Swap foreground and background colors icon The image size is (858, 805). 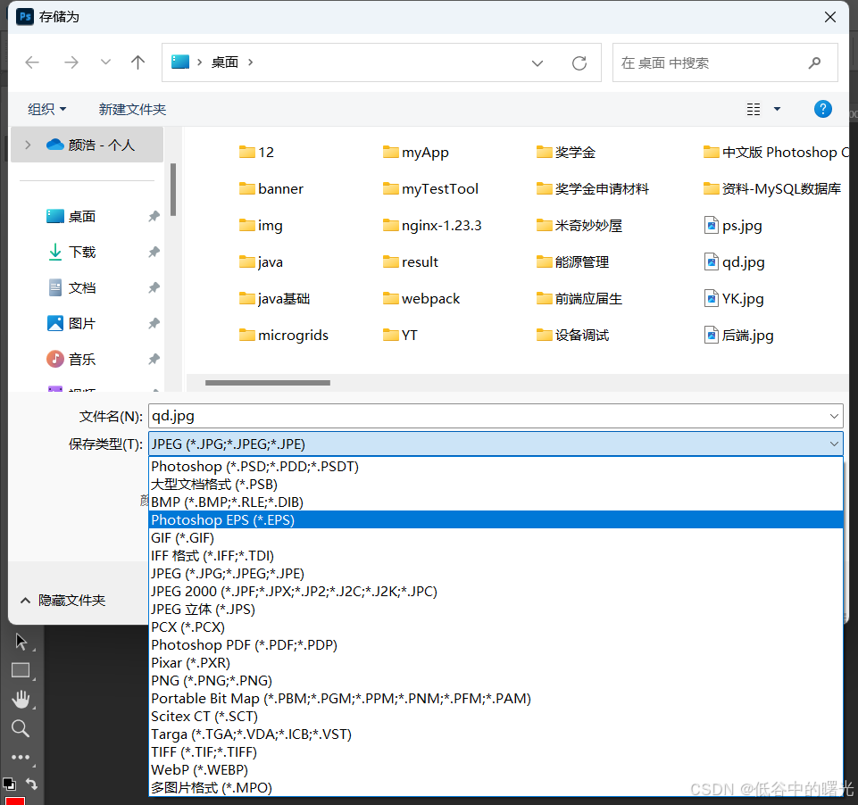pos(32,784)
